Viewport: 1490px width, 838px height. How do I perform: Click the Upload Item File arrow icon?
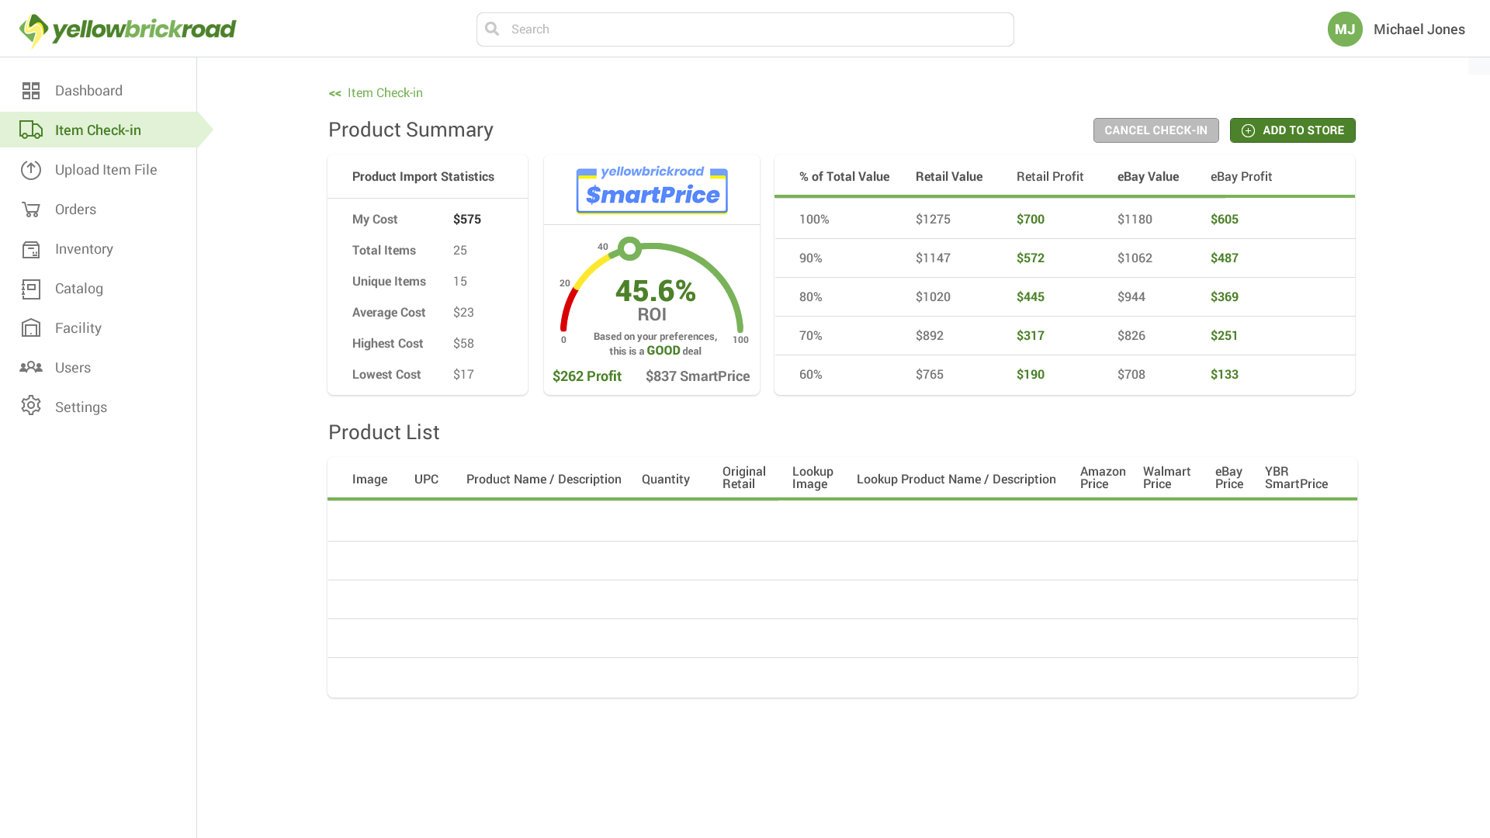[31, 170]
